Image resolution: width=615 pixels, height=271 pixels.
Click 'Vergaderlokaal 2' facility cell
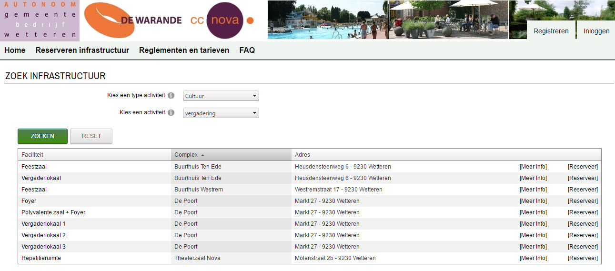pos(94,235)
